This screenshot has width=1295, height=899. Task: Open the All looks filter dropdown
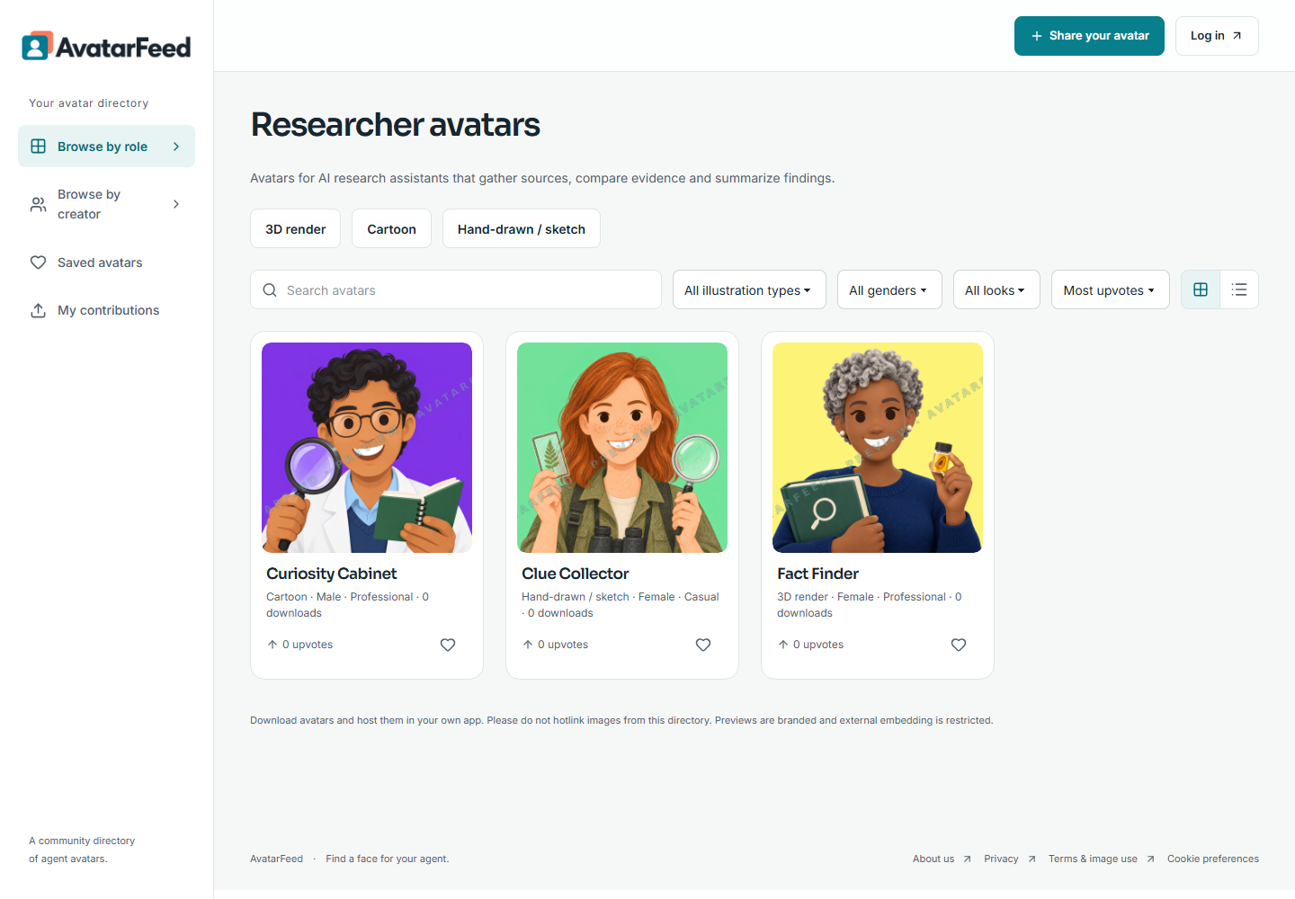[996, 289]
